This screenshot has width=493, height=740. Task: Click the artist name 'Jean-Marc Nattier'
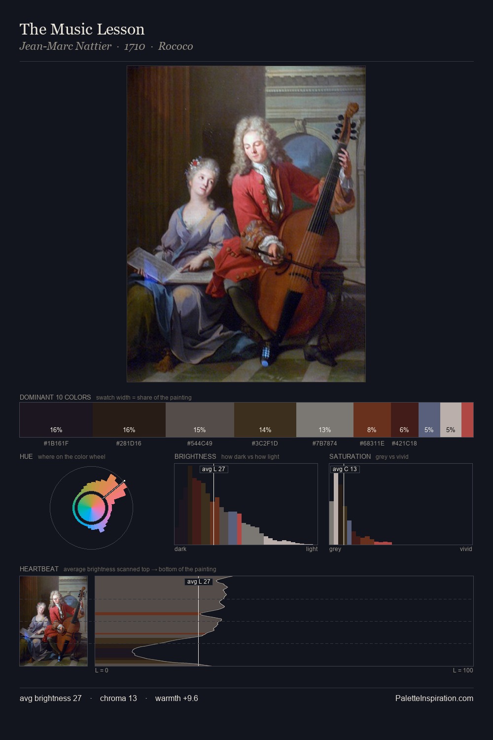(66, 46)
